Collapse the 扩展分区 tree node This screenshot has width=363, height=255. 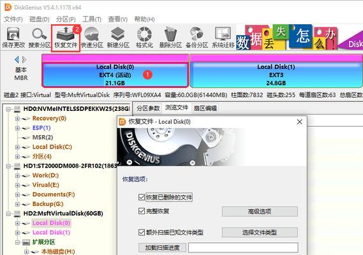[x=17, y=242]
